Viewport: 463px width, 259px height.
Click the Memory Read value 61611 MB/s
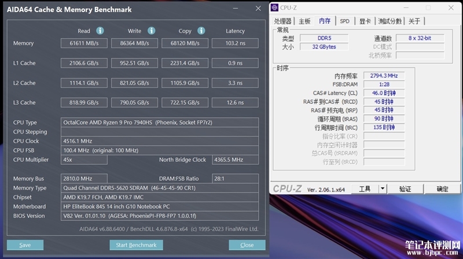[x=84, y=43]
